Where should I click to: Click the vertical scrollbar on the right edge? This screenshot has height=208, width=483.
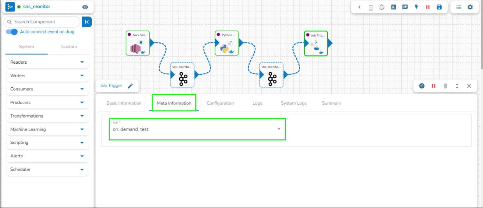coord(481,35)
